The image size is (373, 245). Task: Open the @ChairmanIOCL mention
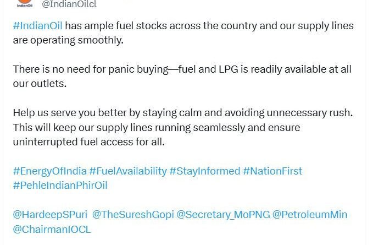coord(52,229)
